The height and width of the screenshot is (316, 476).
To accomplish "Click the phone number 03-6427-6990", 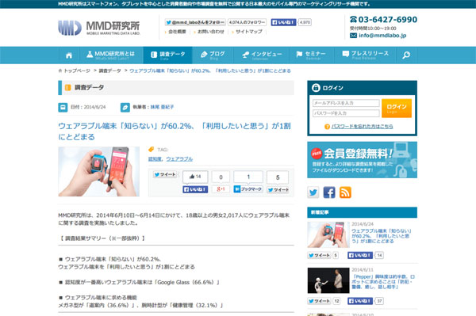I will (x=388, y=20).
